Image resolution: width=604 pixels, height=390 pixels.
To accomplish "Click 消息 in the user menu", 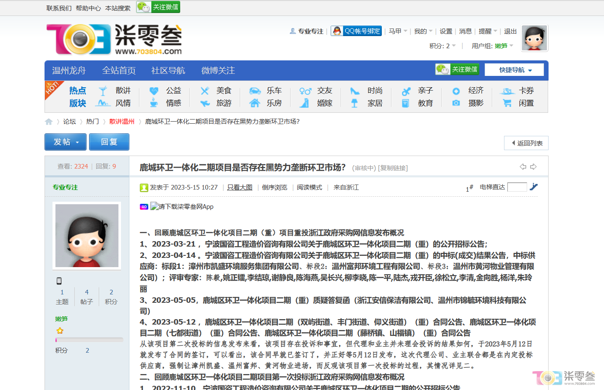I will tap(465, 31).
